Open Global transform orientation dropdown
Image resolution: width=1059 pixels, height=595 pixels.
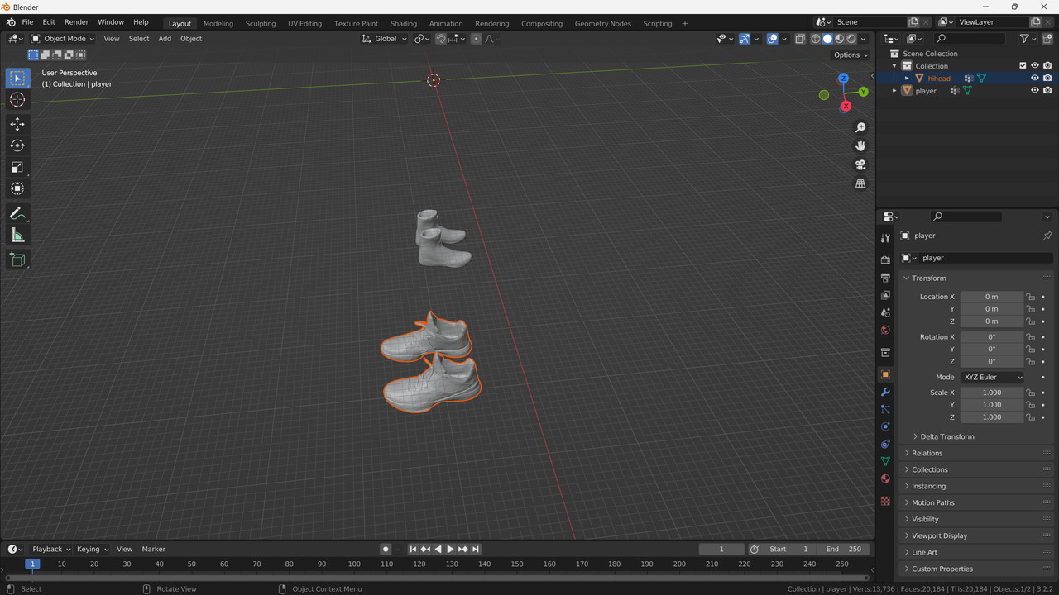coord(386,39)
